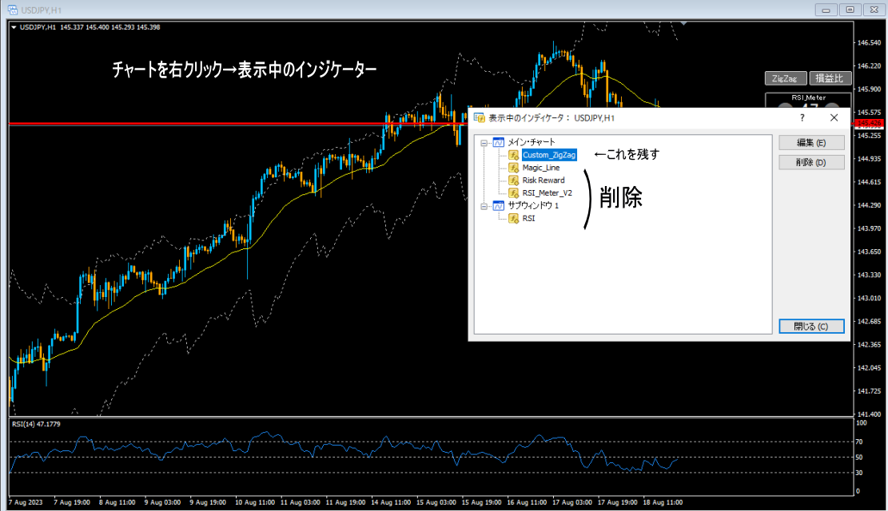Click the RSI indicator icon in sub-window

click(x=513, y=218)
